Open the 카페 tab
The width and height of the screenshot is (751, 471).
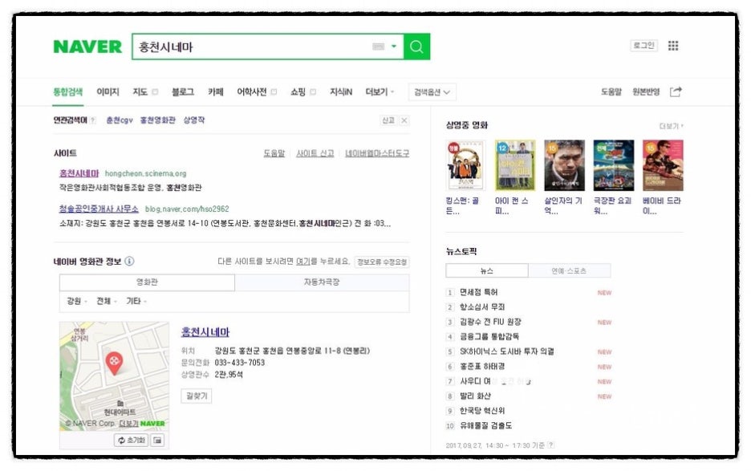click(x=216, y=91)
